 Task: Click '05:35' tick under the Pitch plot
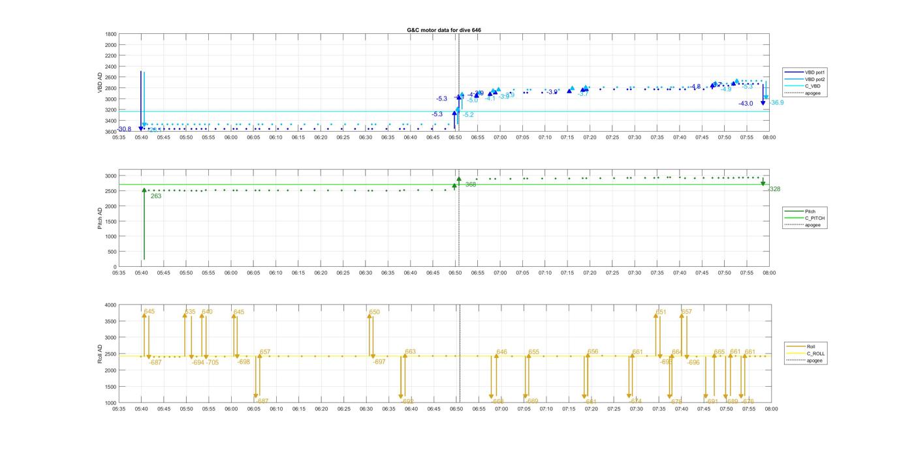[x=119, y=273]
